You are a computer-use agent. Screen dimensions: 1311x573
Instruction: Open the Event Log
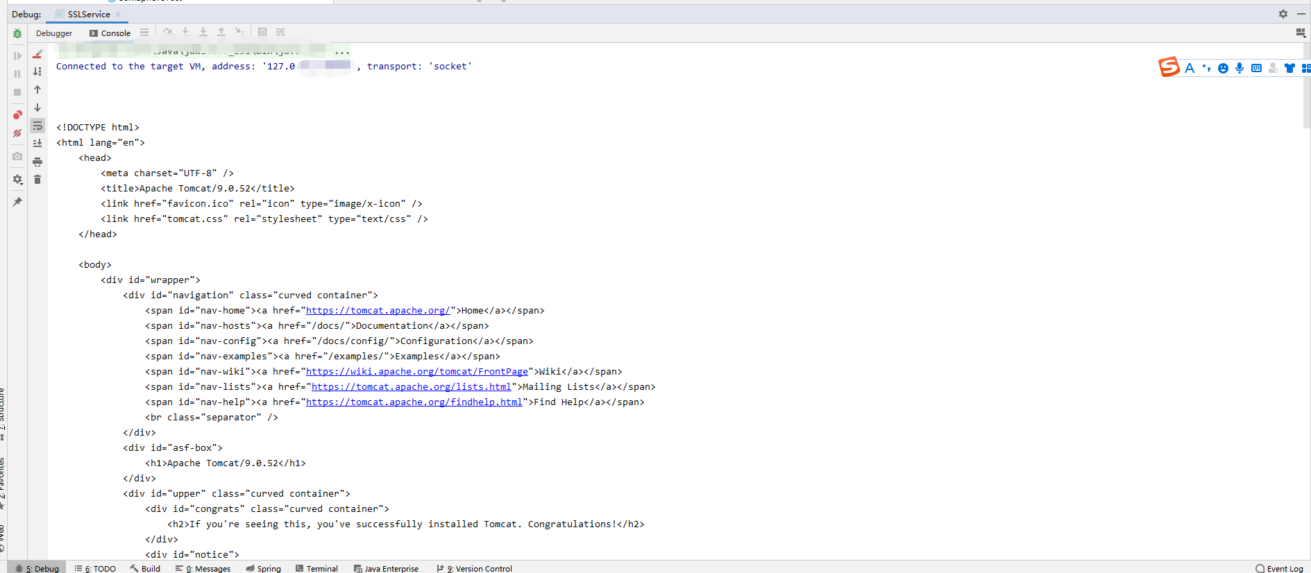(1279, 568)
